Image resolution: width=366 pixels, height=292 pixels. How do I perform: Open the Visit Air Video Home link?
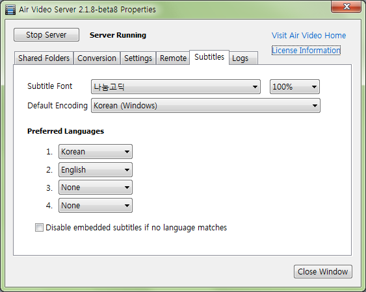pyautogui.click(x=309, y=36)
